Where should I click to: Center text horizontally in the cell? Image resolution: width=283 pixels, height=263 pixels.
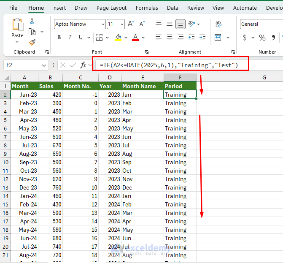click(169, 38)
